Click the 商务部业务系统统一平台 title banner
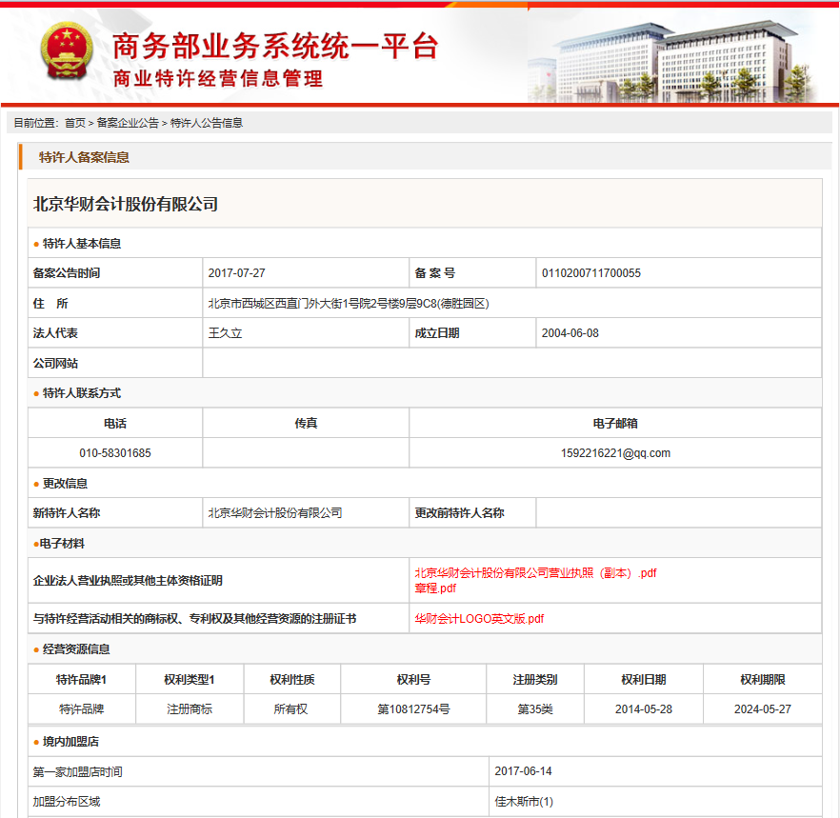The width and height of the screenshot is (840, 818). pos(275,46)
